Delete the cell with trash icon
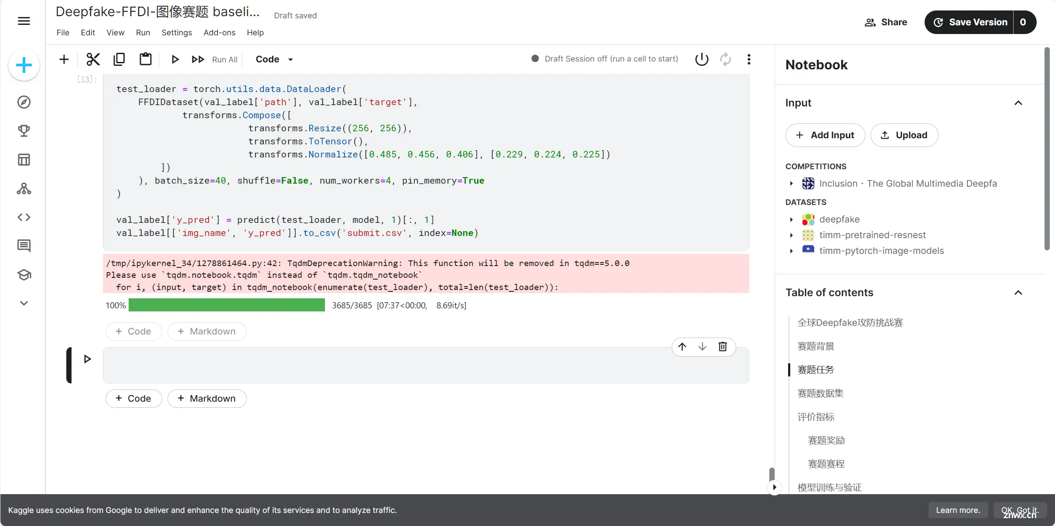1055x526 pixels. 723,347
